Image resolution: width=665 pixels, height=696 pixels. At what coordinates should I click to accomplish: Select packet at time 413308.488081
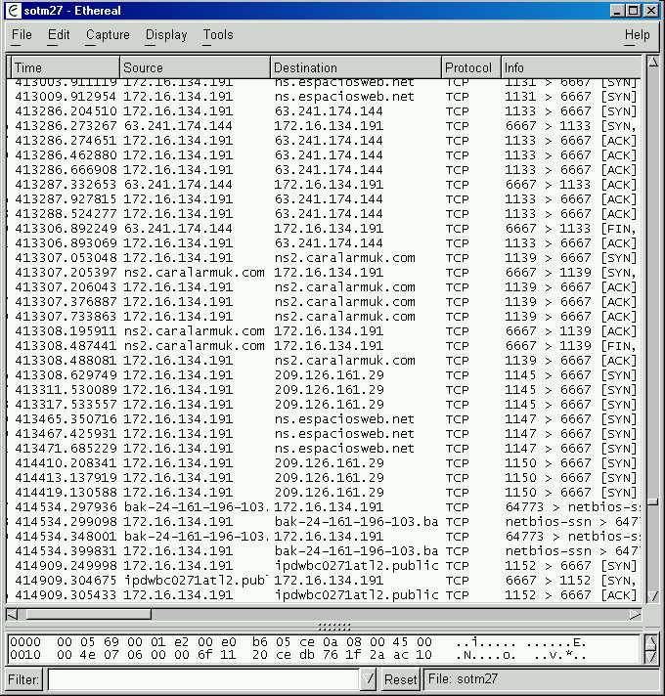324,360
